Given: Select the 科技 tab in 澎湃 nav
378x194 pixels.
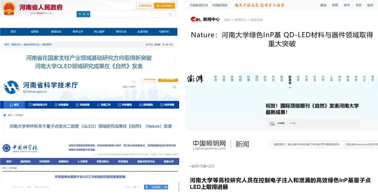Looking at the screenshot, I should pyautogui.click(x=273, y=78).
